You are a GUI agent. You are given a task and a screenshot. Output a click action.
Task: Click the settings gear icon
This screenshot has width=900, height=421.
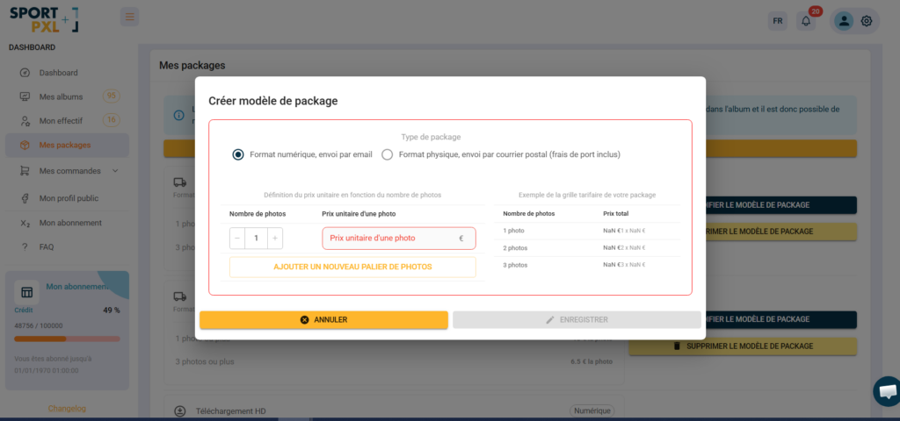pyautogui.click(x=867, y=21)
